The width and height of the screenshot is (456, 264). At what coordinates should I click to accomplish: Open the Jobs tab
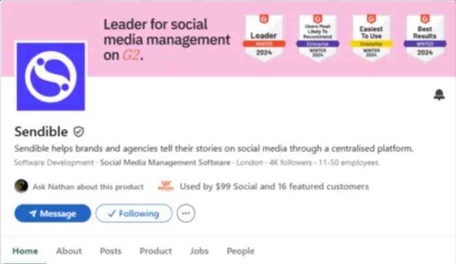point(199,251)
